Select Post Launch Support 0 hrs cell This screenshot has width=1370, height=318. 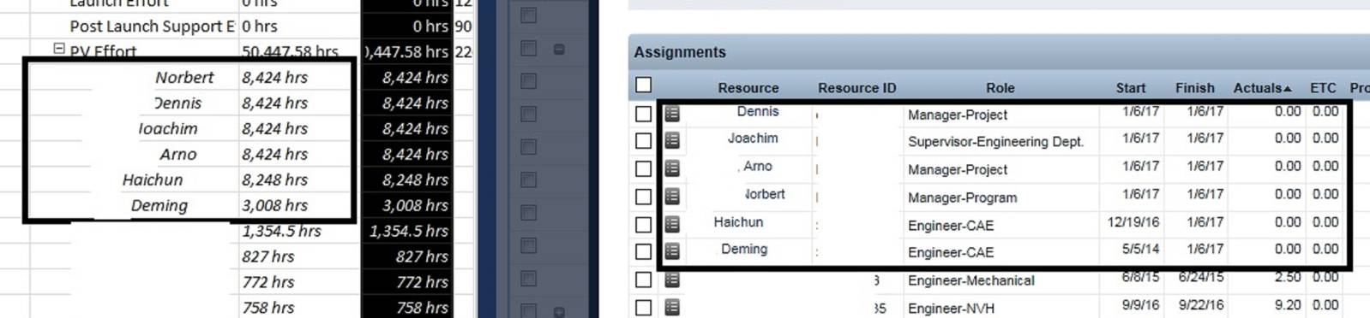[298, 26]
